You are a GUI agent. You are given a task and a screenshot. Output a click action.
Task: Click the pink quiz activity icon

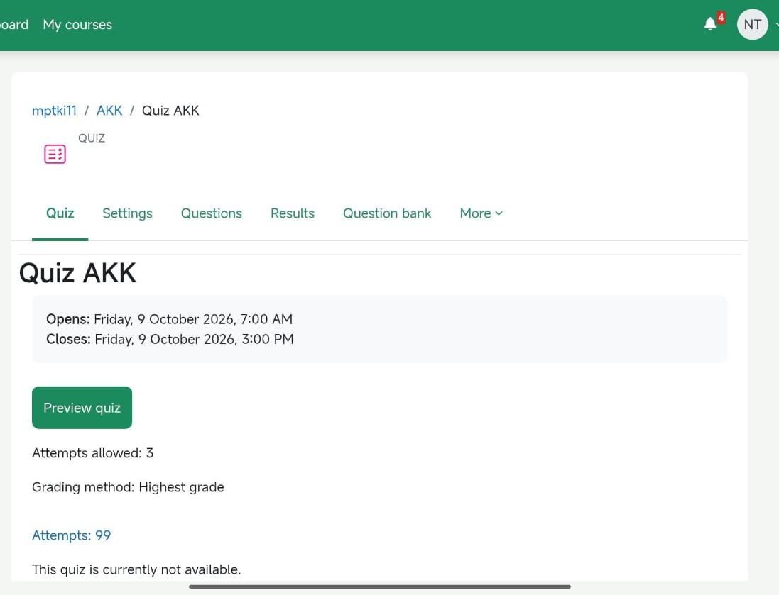55,154
